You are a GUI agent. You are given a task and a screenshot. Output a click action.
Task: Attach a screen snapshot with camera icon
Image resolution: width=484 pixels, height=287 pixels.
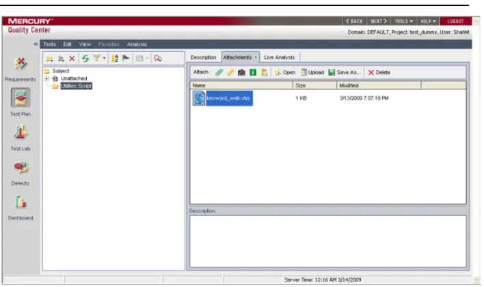[x=241, y=72]
